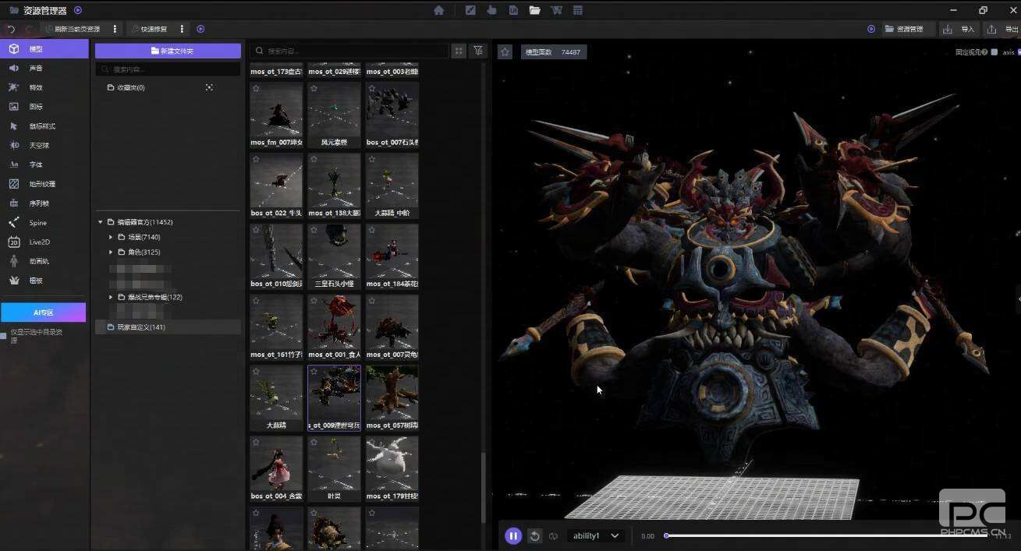Click the 导入 import button

(959, 29)
